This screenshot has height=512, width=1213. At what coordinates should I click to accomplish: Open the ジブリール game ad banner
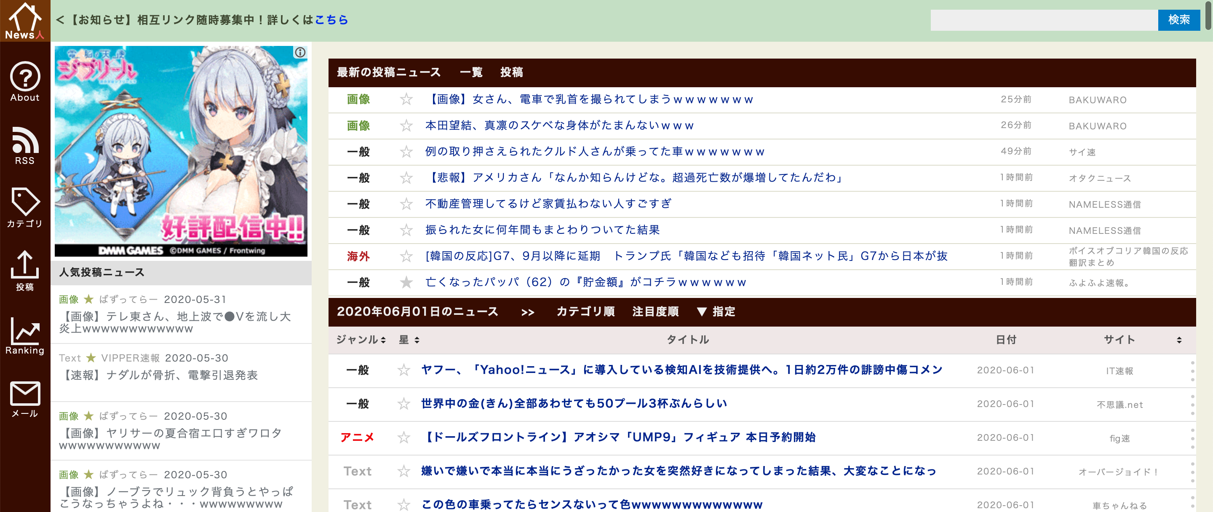[181, 151]
